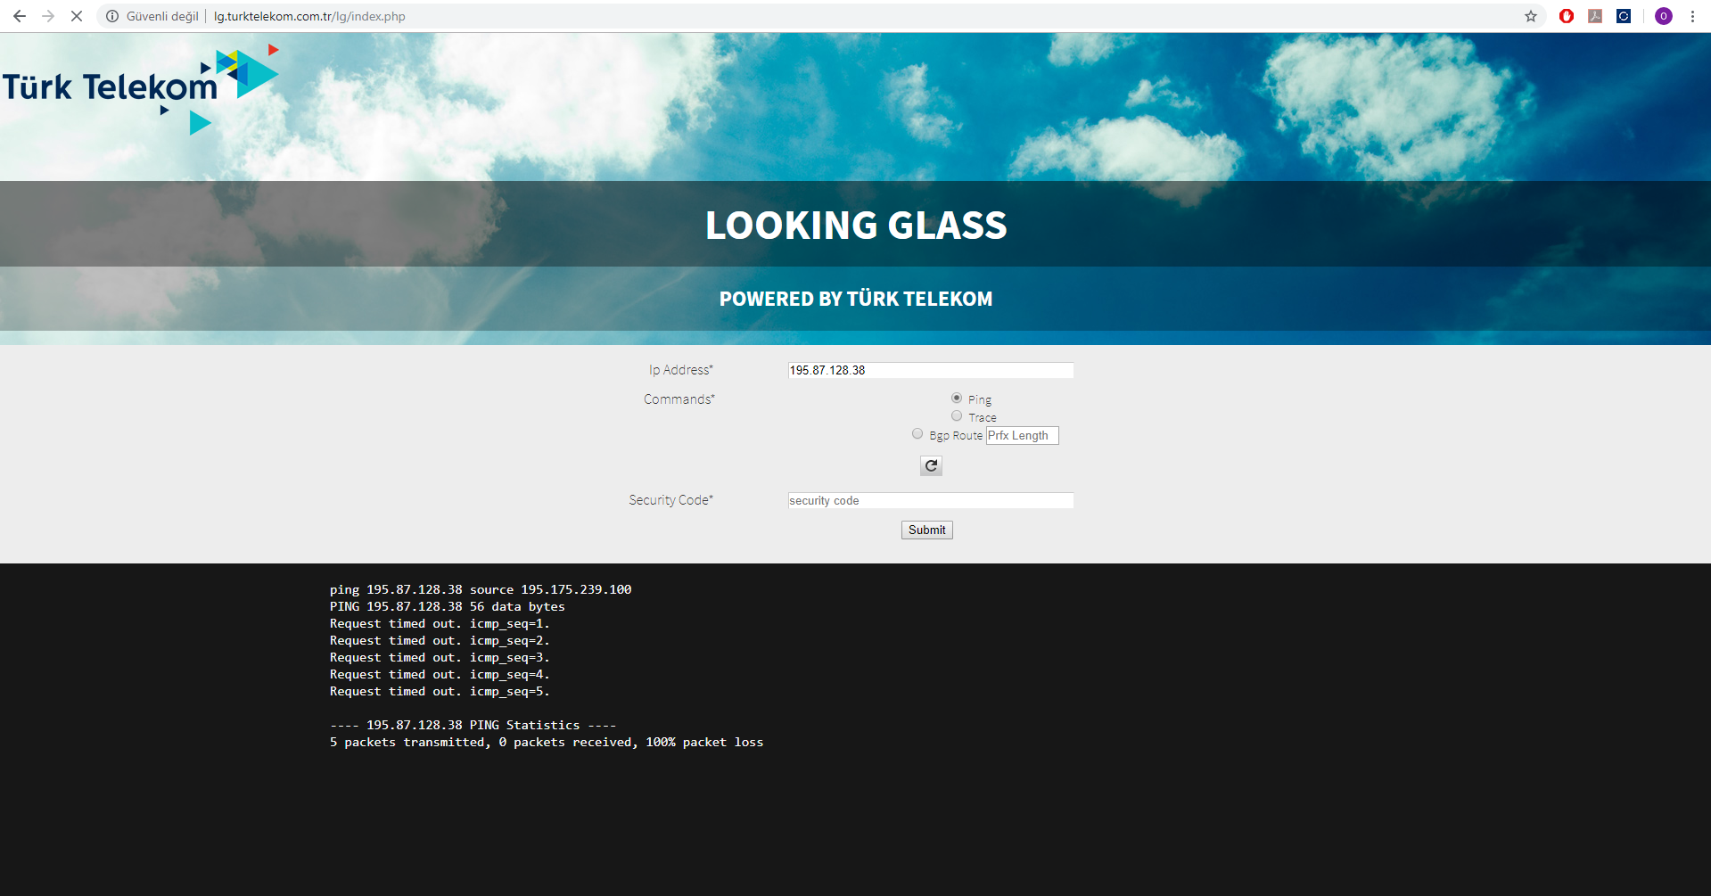Open site info for the not-secure page
Screen dimensions: 1711x896
[112, 16]
